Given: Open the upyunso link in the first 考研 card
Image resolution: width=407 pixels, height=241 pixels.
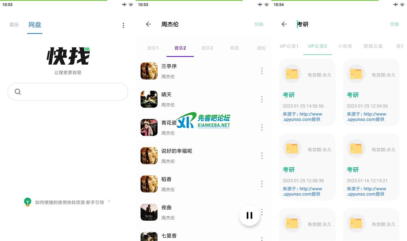Looking at the screenshot, I should 302,117.
